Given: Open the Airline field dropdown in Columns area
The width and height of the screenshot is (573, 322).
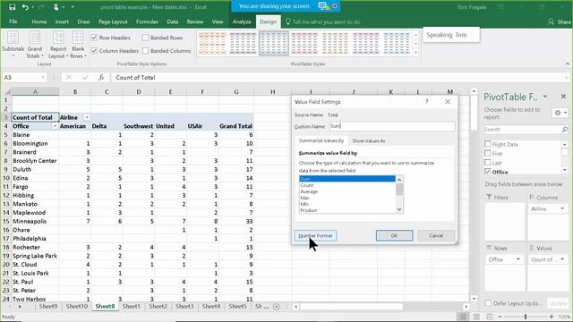Looking at the screenshot, I should [x=562, y=208].
